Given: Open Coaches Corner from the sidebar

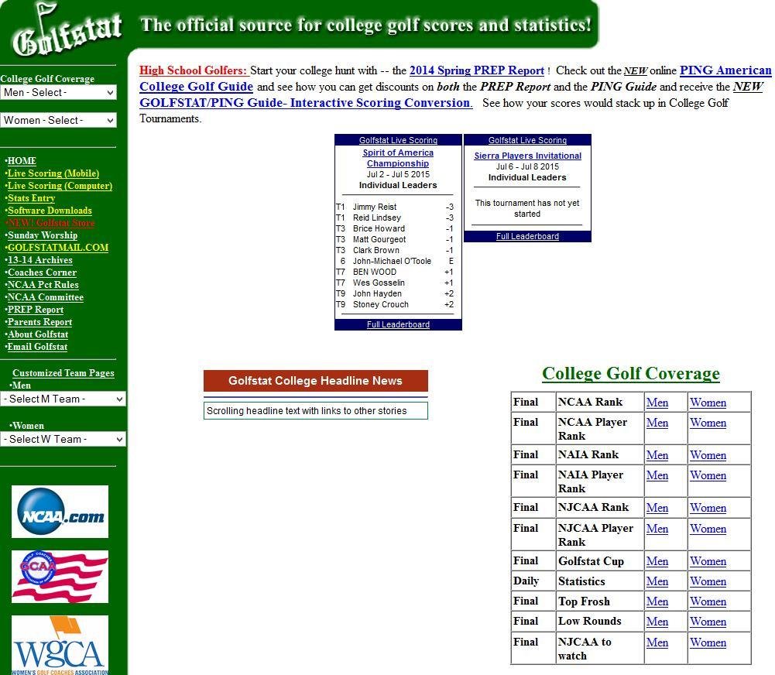Looking at the screenshot, I should (x=42, y=272).
